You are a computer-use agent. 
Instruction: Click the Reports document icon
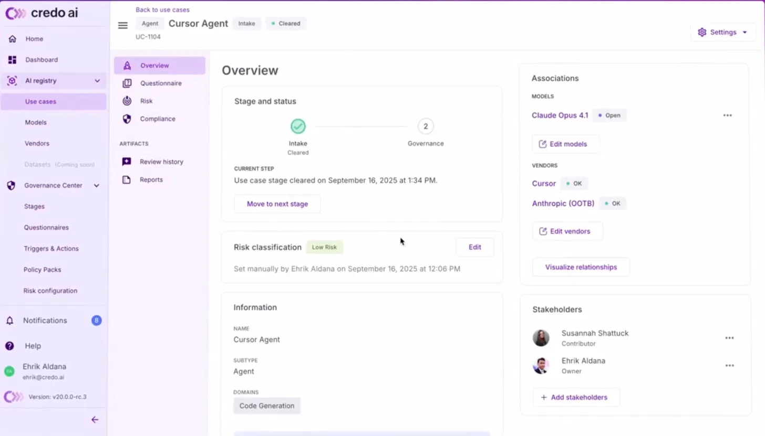[x=127, y=179]
